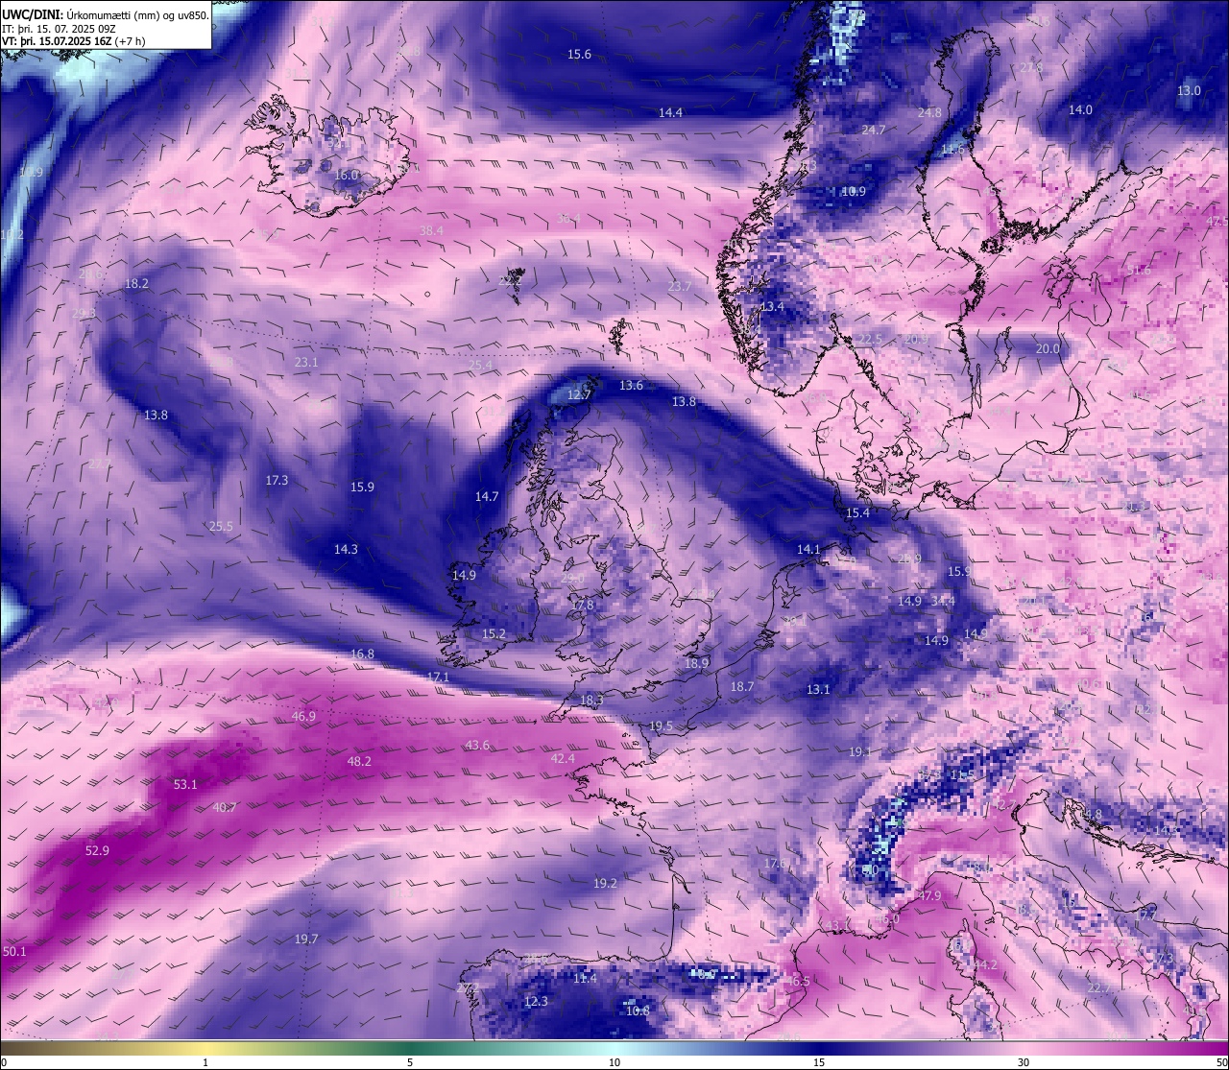
Task: Click the 15.6 value label
Action: (x=579, y=55)
